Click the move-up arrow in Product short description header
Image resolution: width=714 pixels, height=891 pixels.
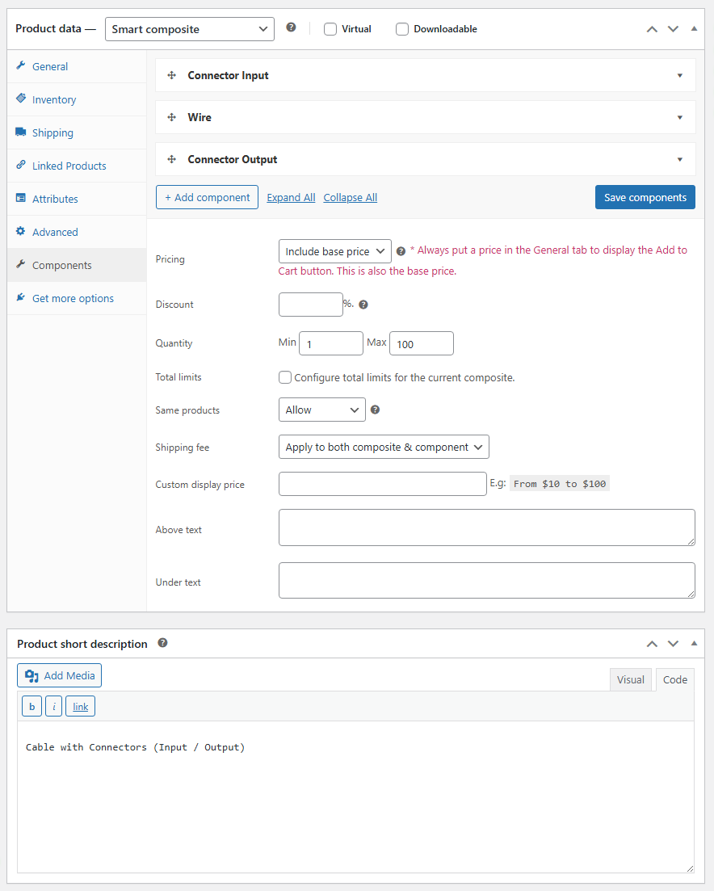(x=652, y=644)
